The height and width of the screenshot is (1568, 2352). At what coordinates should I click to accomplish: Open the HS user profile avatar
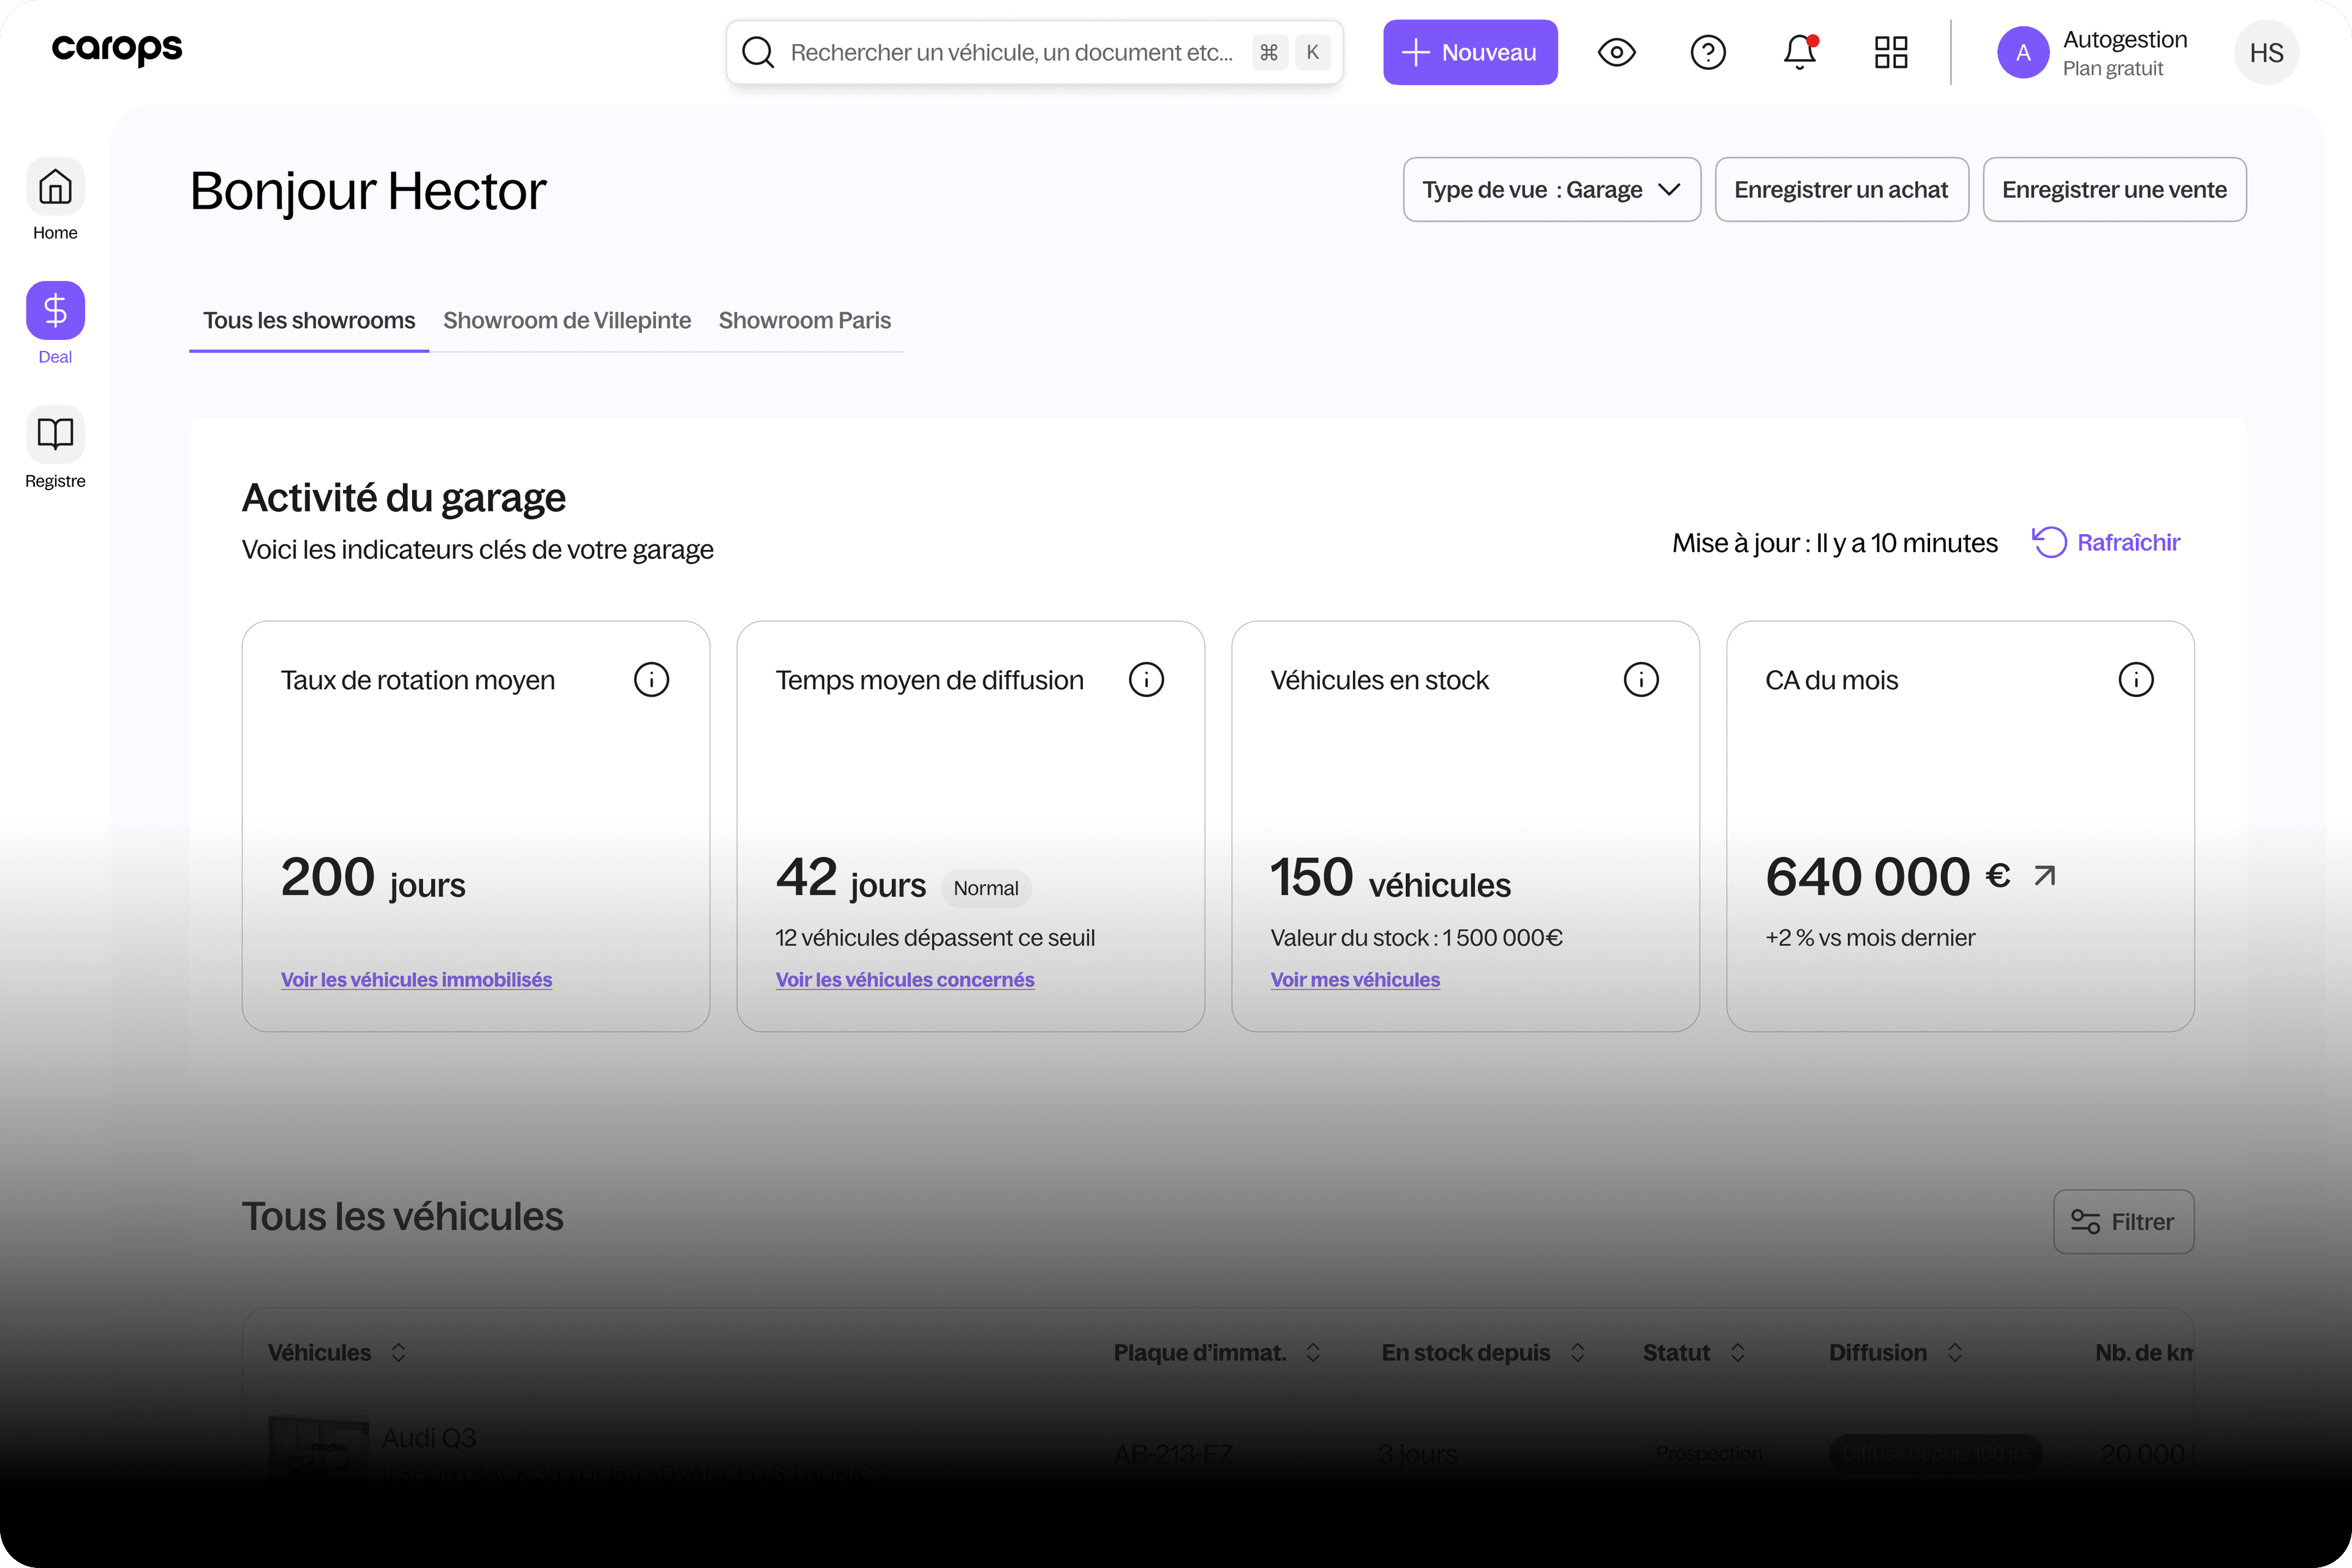click(x=2266, y=52)
